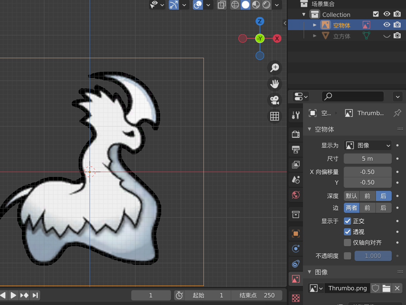Switch to material preview shading
406x305 pixels.
pos(256,5)
